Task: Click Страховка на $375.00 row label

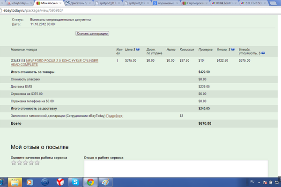Action: pyautogui.click(x=27, y=94)
